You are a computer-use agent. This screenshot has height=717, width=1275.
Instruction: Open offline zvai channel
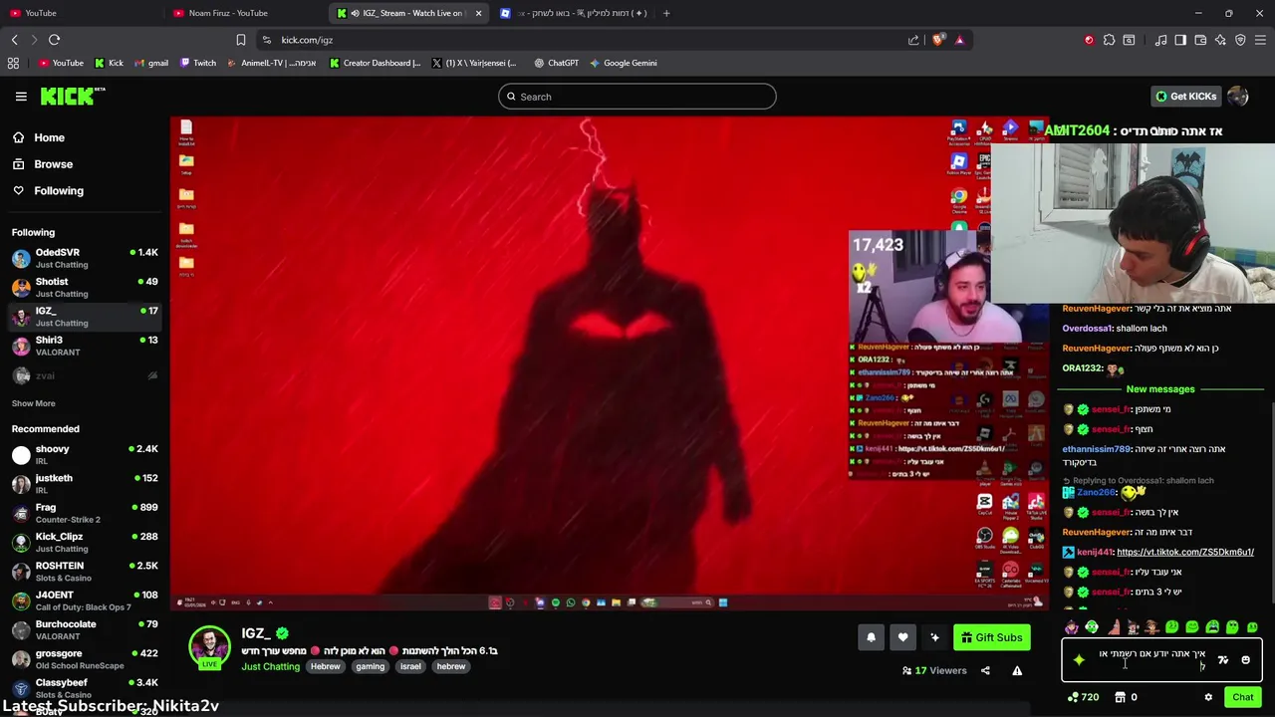point(85,375)
